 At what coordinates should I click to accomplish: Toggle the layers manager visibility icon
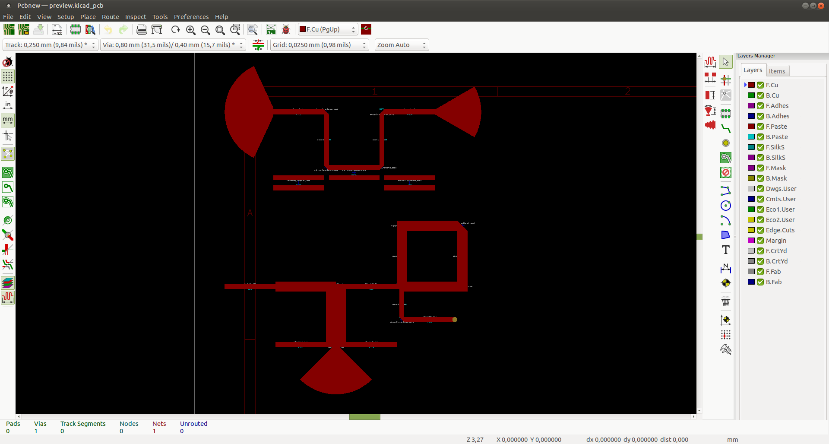[x=8, y=283]
